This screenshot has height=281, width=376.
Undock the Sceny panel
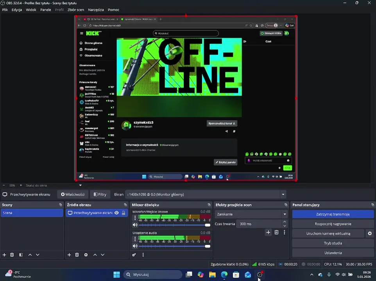point(61,205)
